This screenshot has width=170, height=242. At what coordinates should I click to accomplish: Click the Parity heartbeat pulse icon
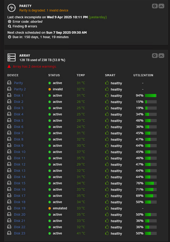tap(12, 8)
